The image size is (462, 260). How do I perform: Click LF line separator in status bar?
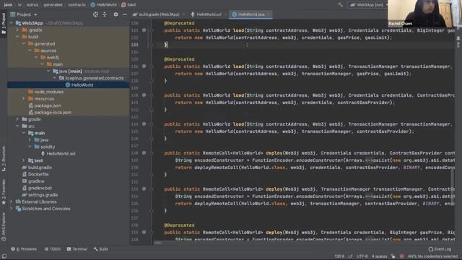pos(350,256)
